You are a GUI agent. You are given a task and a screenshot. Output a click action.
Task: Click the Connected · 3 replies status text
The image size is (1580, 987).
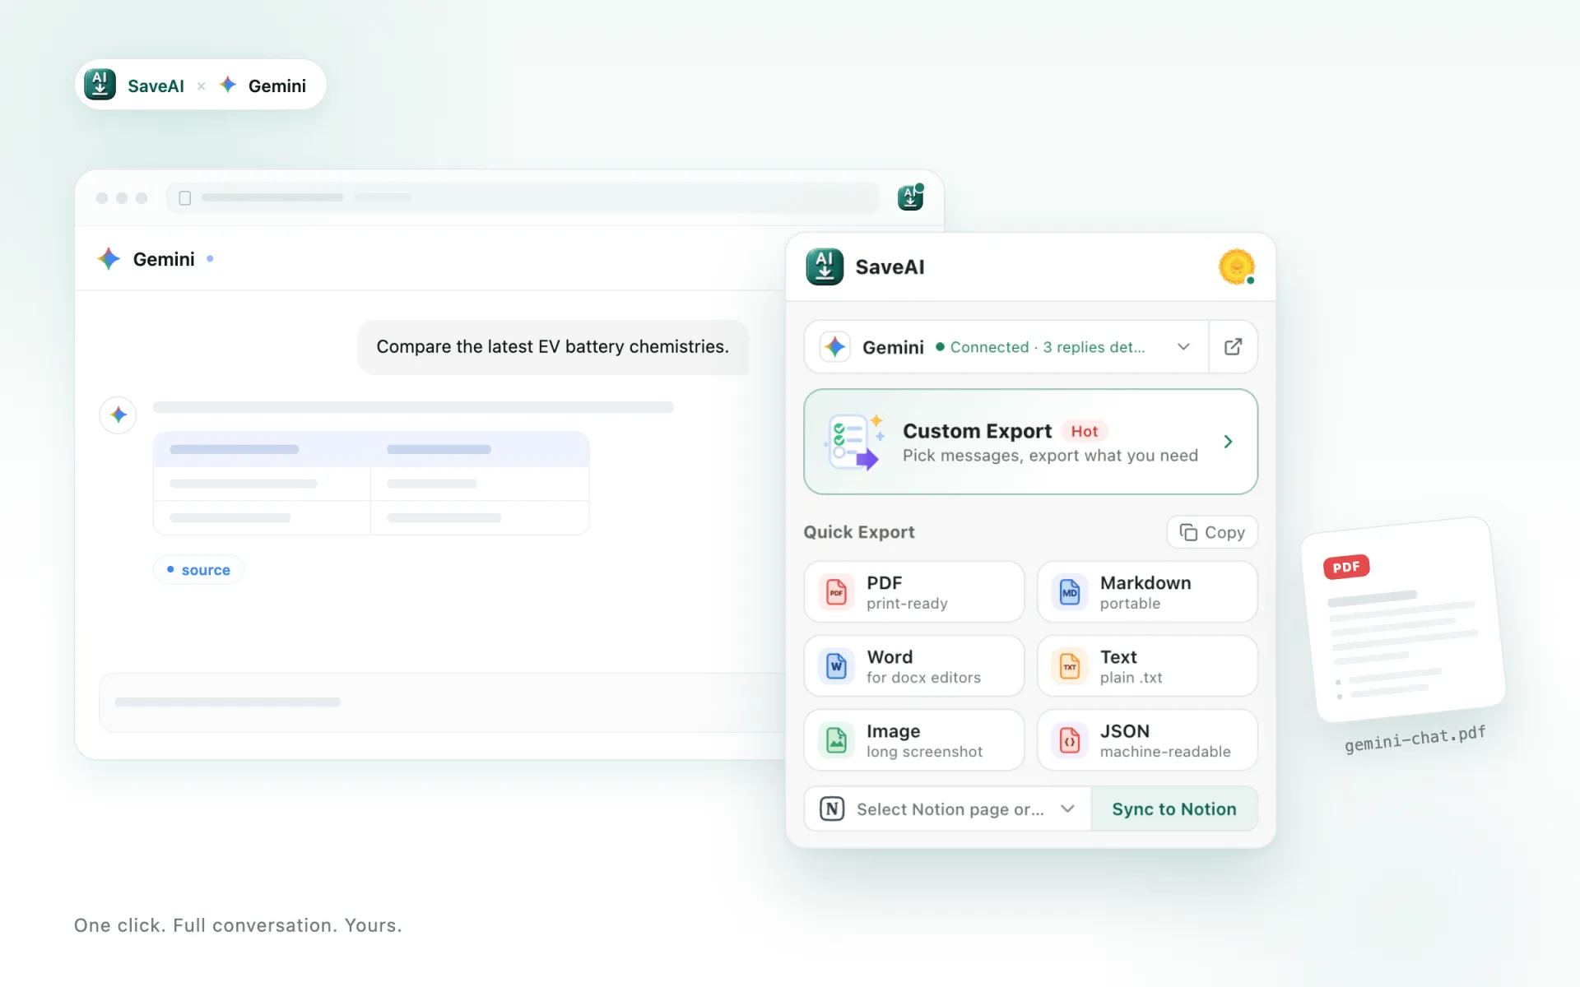pos(1047,347)
